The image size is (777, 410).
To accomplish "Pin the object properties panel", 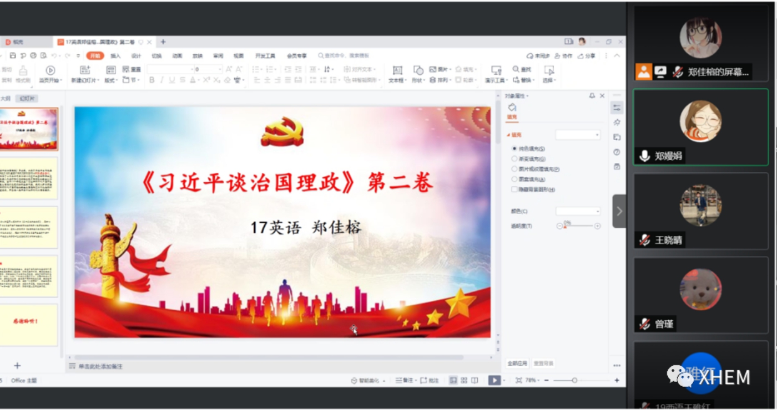I will pos(592,96).
